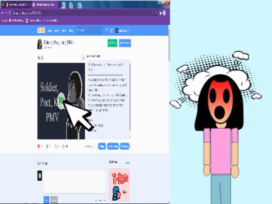This screenshot has width=272, height=204.
Task: Click the rightmost blue action button under the notes
Action: coord(125,146)
